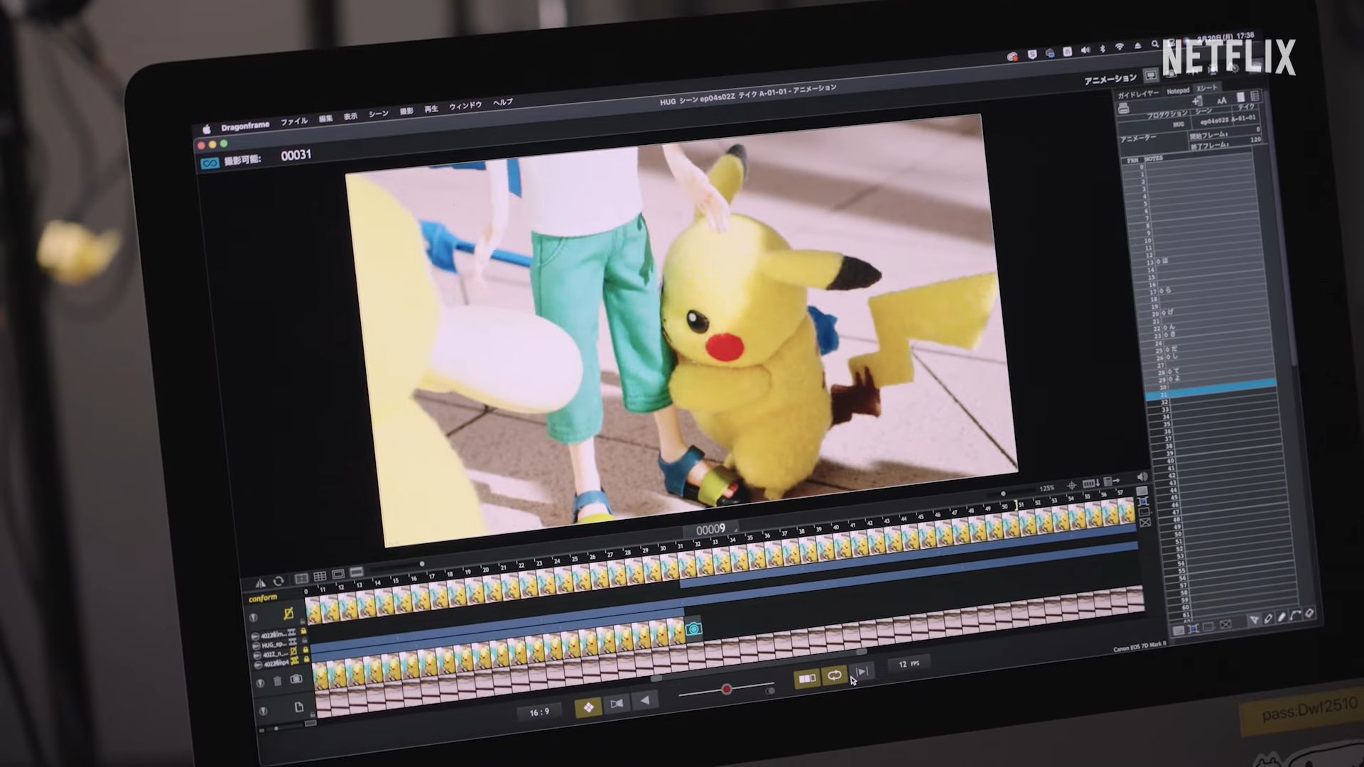Click the camera icon beside the trash

tap(296, 679)
